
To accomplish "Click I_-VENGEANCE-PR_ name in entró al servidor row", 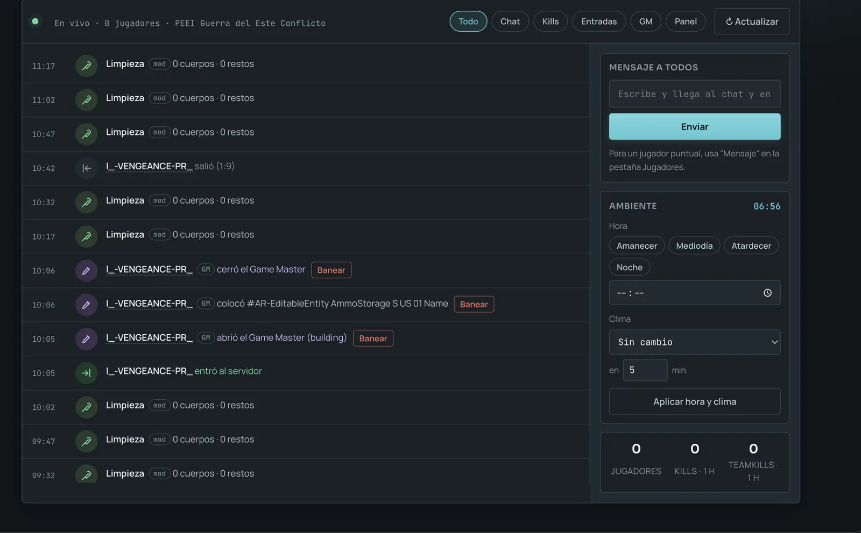I will point(149,371).
